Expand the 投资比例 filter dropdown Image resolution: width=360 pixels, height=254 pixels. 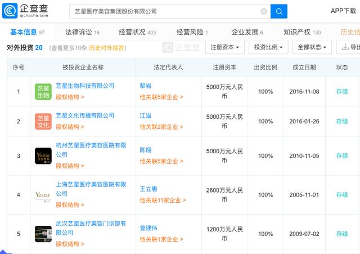268,47
